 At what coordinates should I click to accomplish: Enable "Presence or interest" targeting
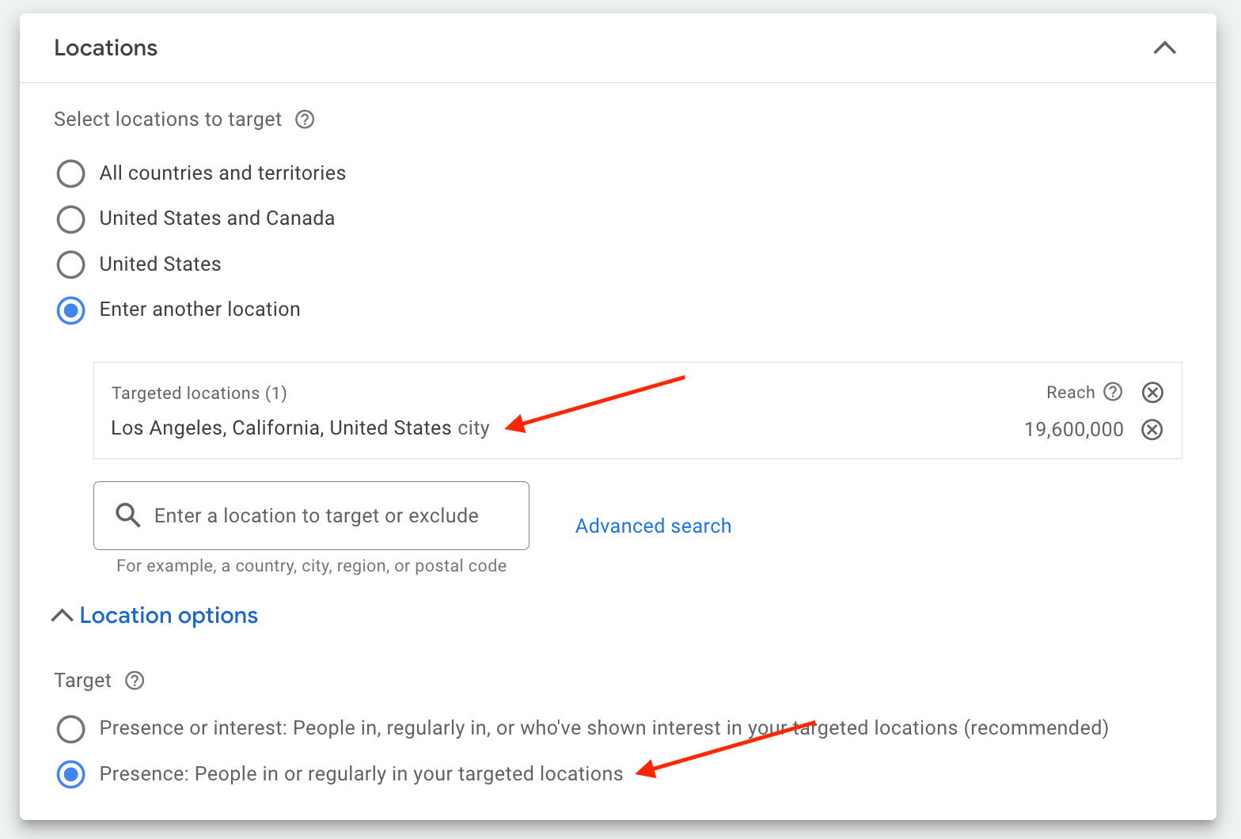[70, 729]
